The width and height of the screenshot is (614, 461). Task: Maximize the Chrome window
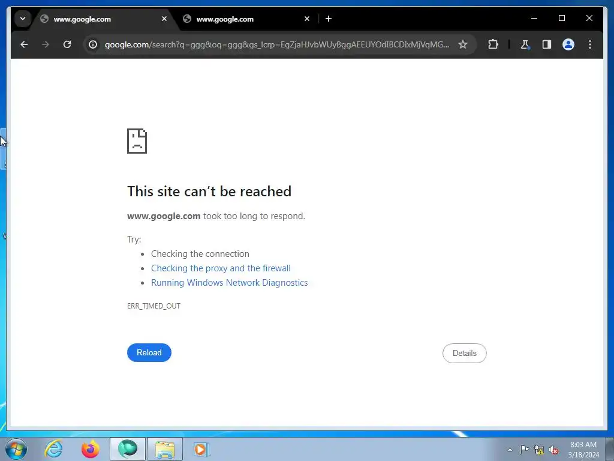coord(561,18)
